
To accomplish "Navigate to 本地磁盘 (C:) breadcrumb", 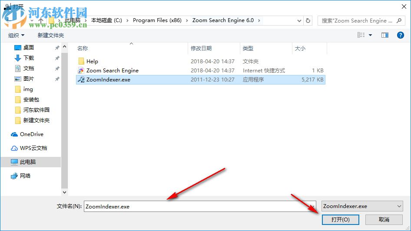I will coord(106,20).
